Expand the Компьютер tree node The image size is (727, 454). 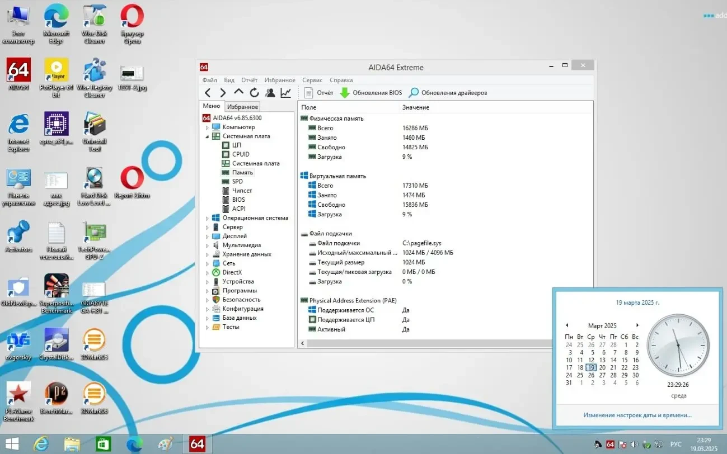(207, 127)
